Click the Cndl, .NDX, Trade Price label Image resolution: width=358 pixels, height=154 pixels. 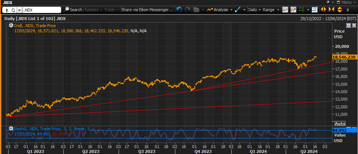pos(35,26)
